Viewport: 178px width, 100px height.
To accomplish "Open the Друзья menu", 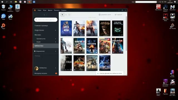I will 50,10.
